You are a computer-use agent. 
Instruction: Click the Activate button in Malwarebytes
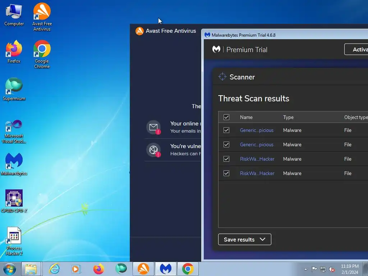[356, 49]
